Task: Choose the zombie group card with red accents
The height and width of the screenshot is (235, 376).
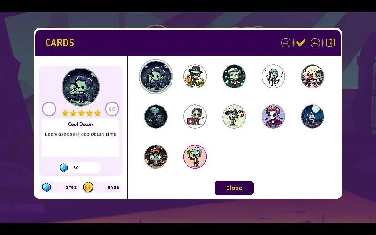Action: tap(313, 76)
